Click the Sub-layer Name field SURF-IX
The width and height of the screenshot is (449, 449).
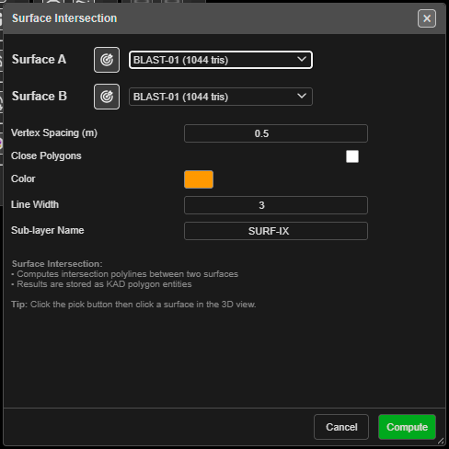coord(276,231)
